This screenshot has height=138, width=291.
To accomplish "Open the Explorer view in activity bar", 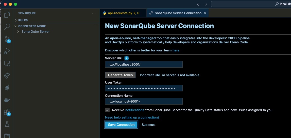I will tap(7, 15).
